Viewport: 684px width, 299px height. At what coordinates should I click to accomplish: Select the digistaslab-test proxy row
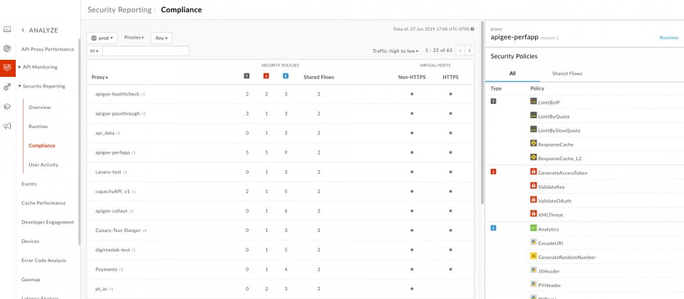coord(280,250)
